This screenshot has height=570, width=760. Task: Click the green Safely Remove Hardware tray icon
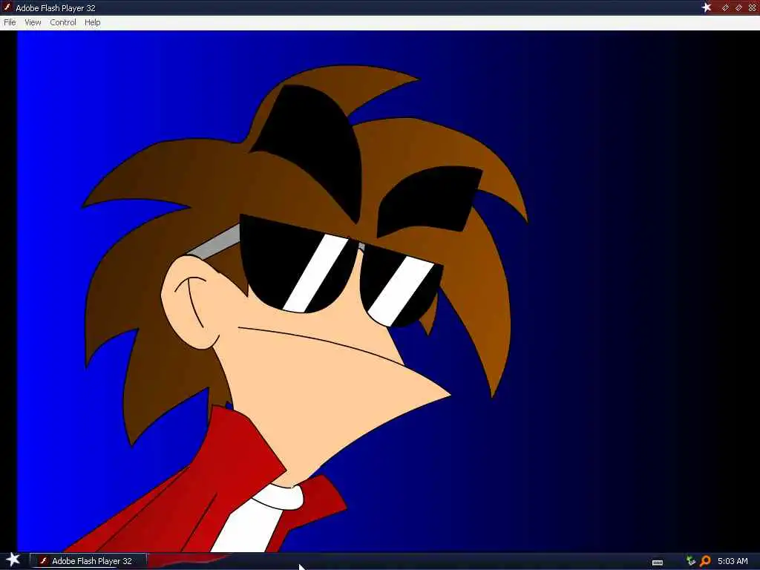click(691, 561)
